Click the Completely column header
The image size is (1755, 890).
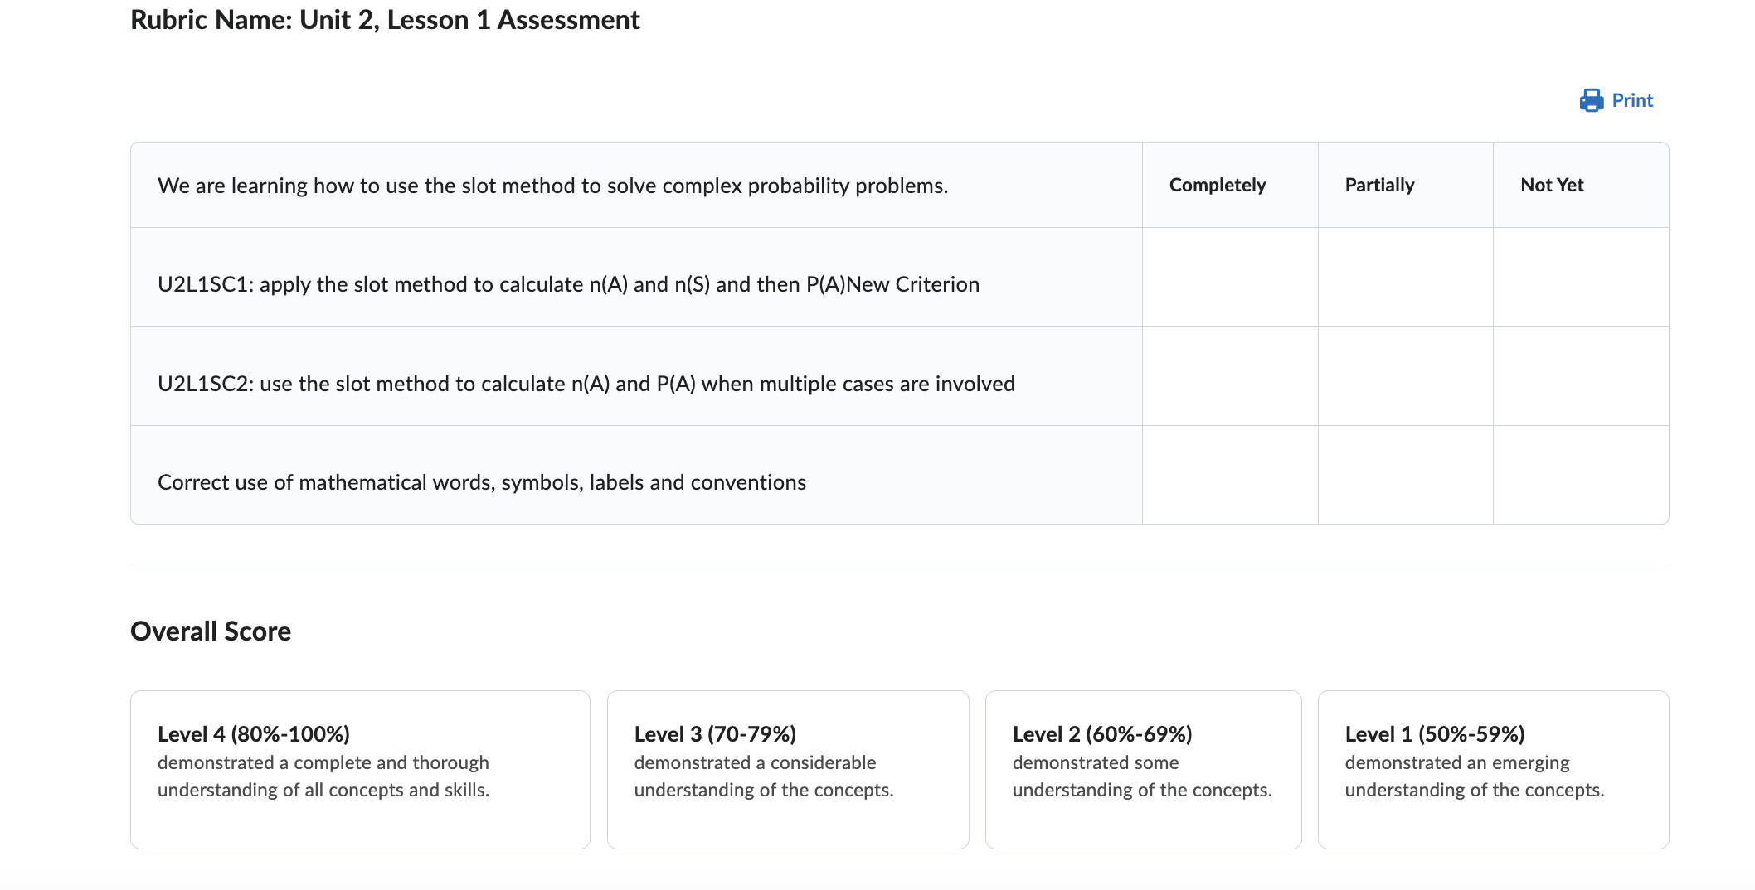pyautogui.click(x=1217, y=185)
